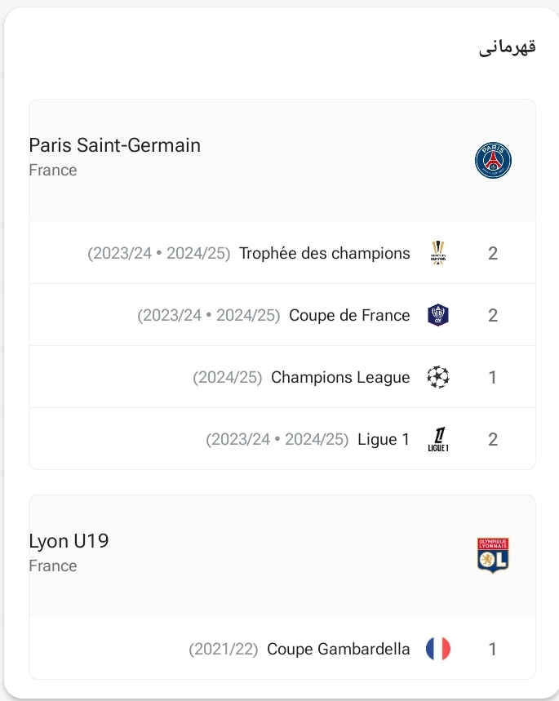Click France label under Lyon U19

53,566
